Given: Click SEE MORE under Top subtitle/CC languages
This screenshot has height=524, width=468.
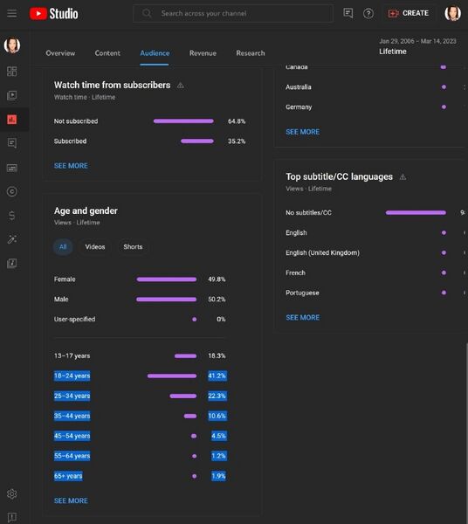Looking at the screenshot, I should pyautogui.click(x=303, y=318).
